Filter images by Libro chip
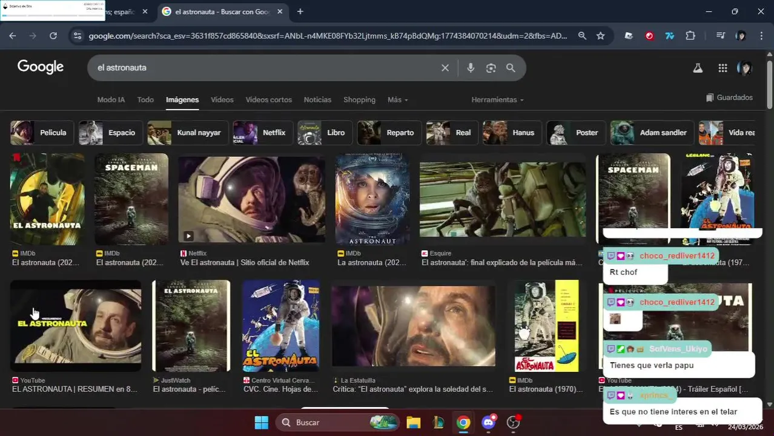The image size is (774, 436). coord(325,133)
